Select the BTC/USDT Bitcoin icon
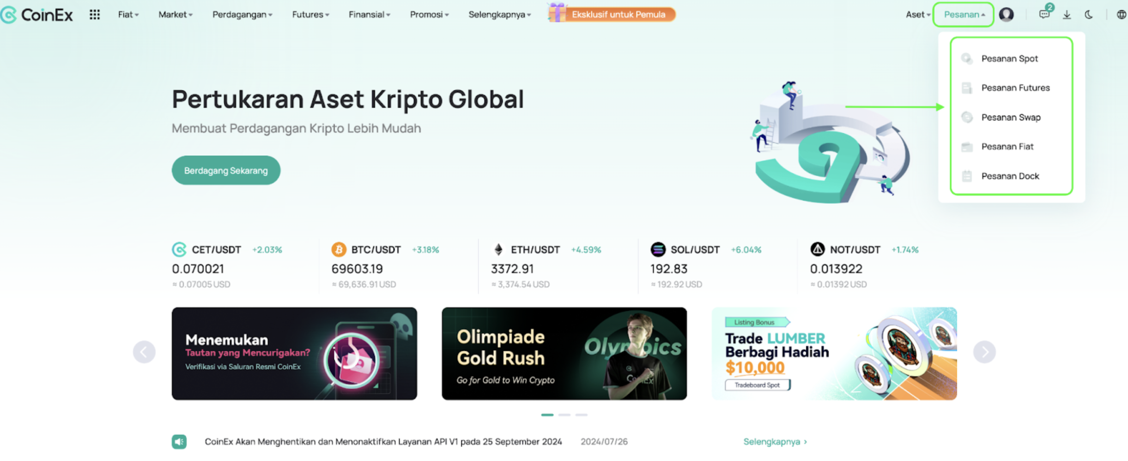Screen dimensions: 1128x461 339,249
